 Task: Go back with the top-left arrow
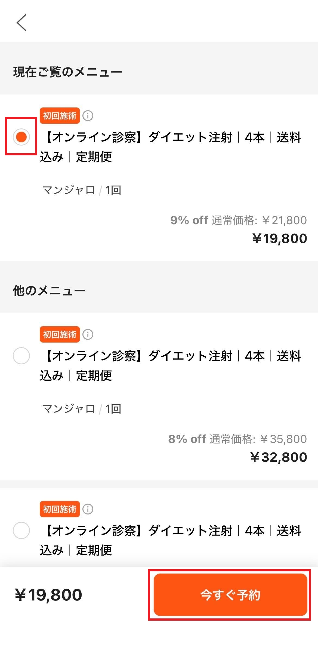click(x=21, y=23)
